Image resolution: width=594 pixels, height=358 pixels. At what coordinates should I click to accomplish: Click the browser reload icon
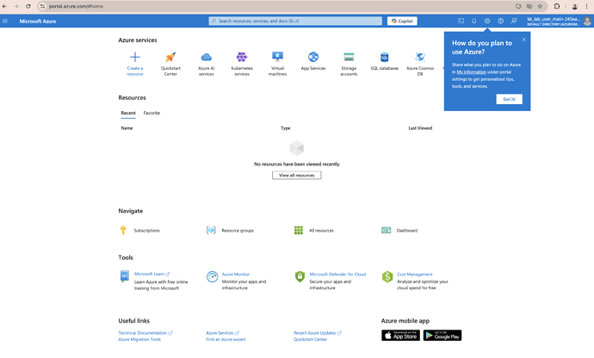tap(28, 6)
